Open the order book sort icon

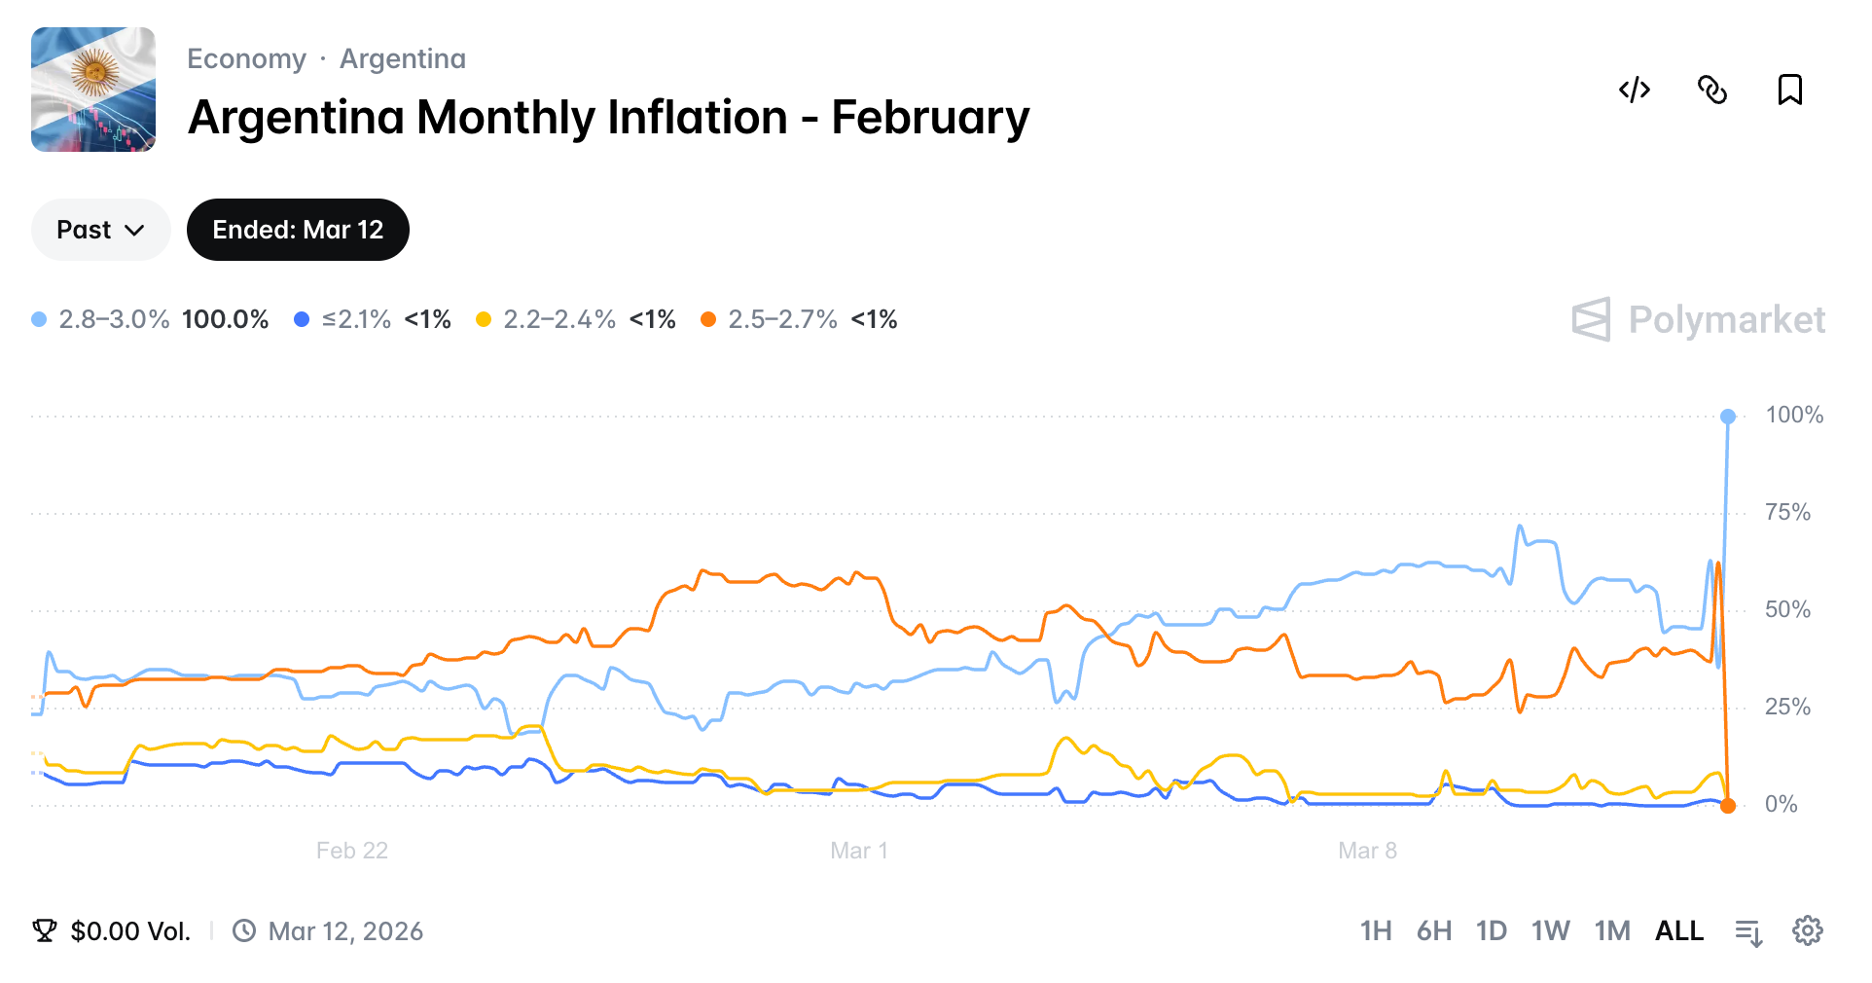pyautogui.click(x=1748, y=930)
